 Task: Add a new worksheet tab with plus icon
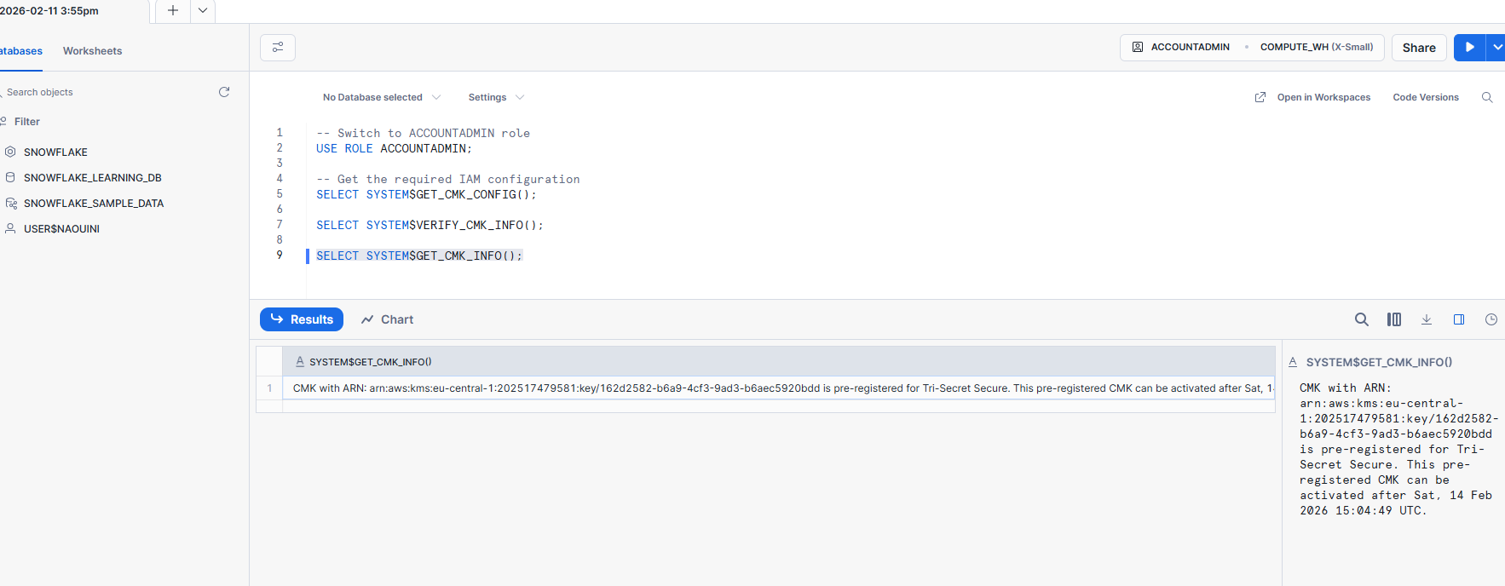tap(173, 11)
